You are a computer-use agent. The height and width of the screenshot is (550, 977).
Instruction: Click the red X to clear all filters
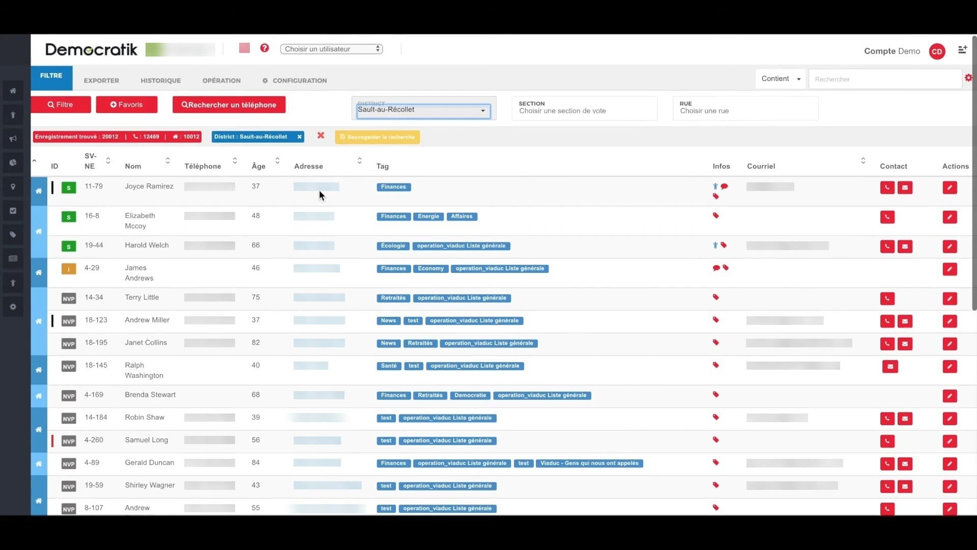pyautogui.click(x=321, y=135)
